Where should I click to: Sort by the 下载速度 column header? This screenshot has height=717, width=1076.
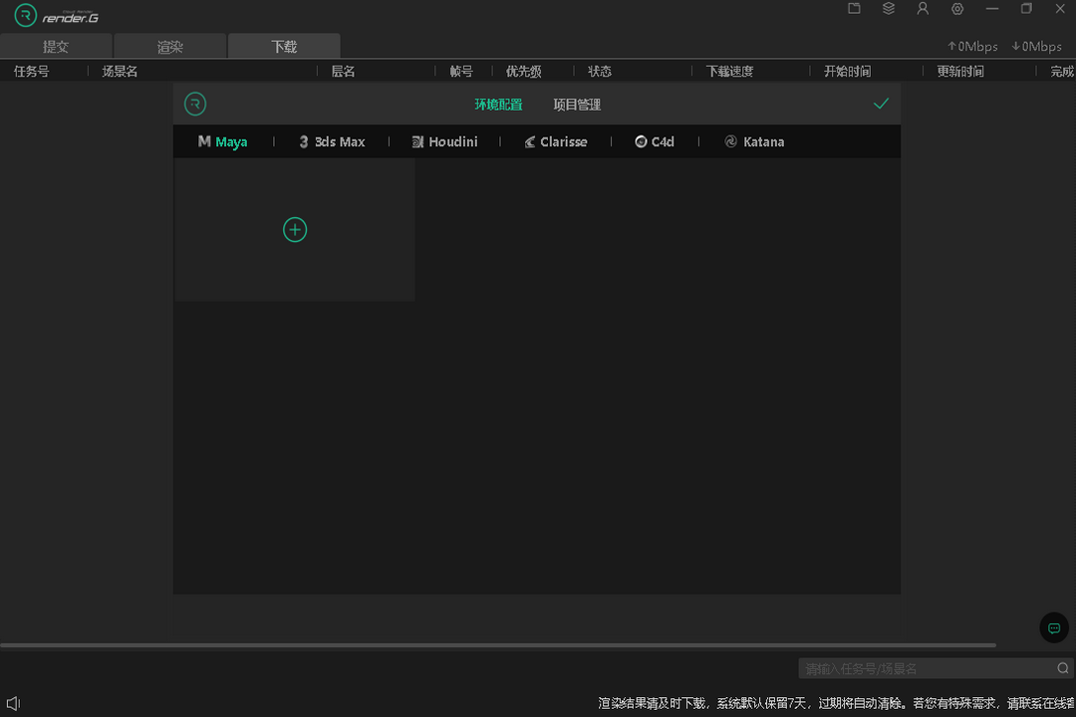coord(729,72)
